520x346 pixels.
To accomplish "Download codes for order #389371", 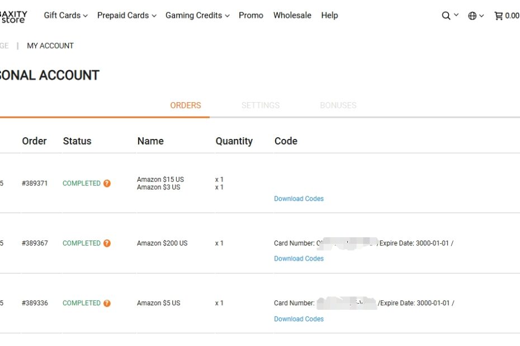I will [299, 199].
